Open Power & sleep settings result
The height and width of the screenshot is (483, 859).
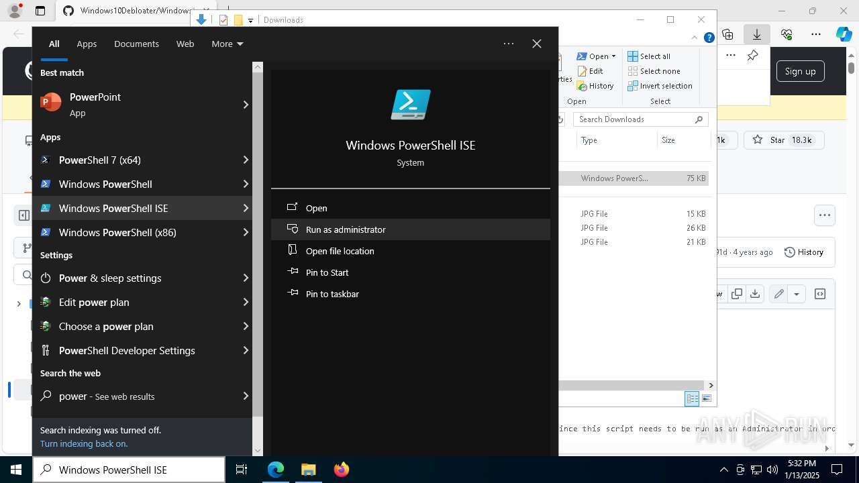coord(142,278)
